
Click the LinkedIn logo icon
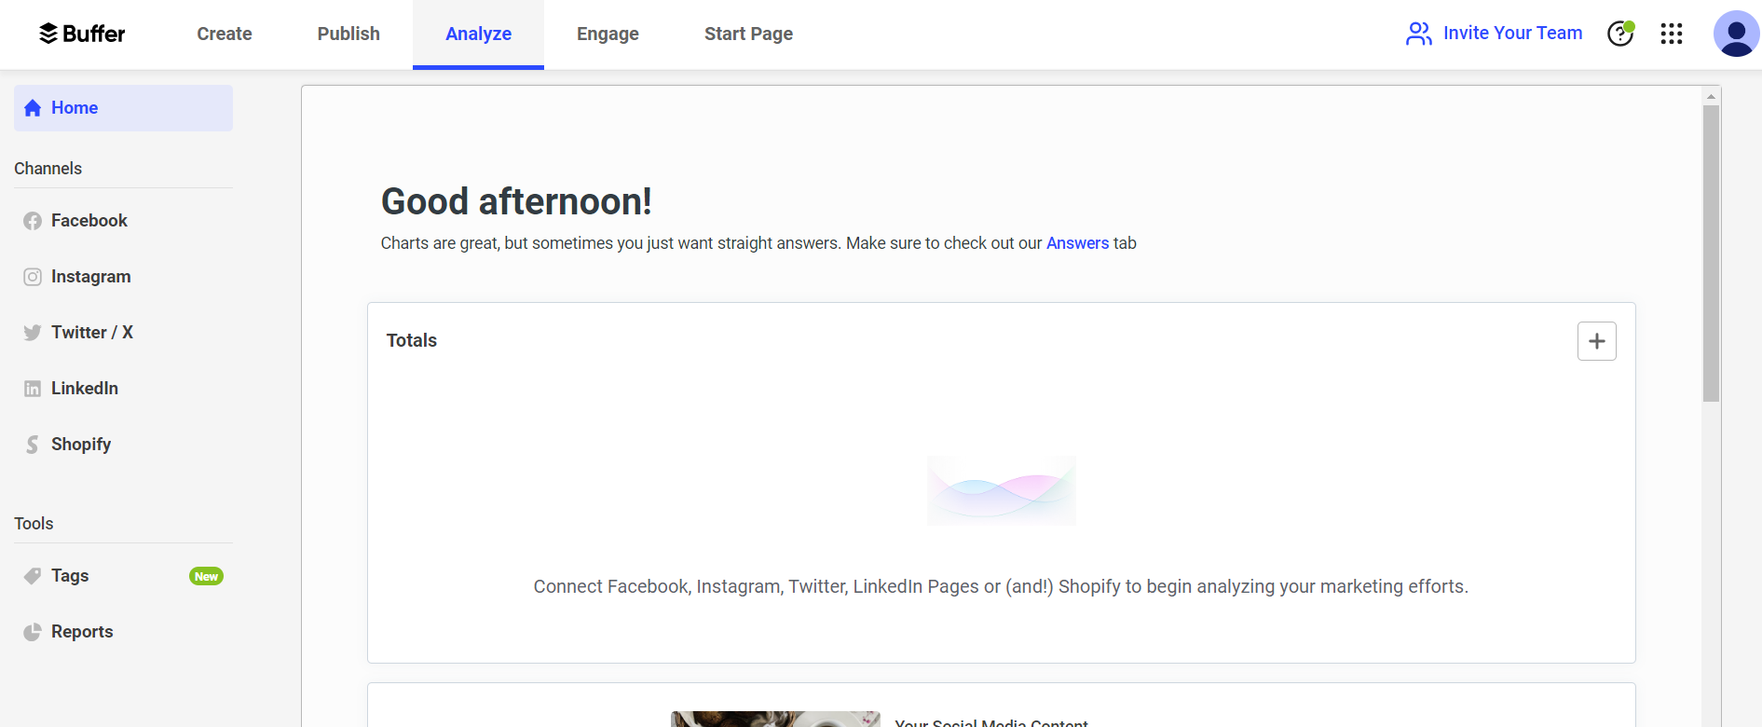[33, 389]
